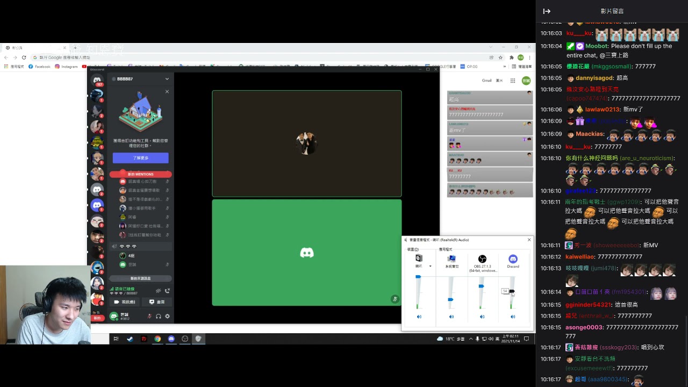
Task: Click the Discord icon in volume mixer
Action: coord(513,259)
